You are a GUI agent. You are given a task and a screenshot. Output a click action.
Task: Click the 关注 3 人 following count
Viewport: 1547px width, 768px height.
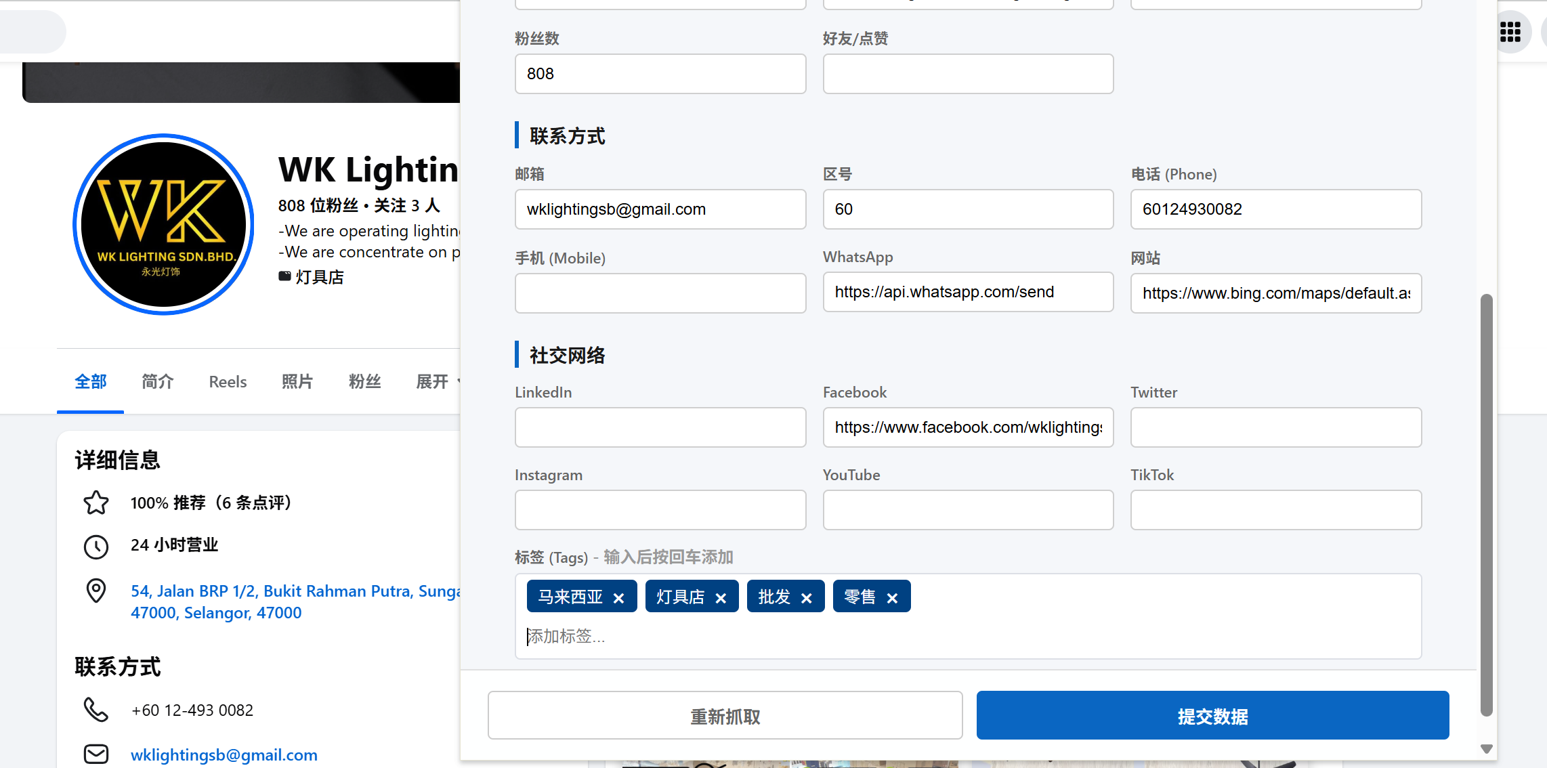pos(407,205)
